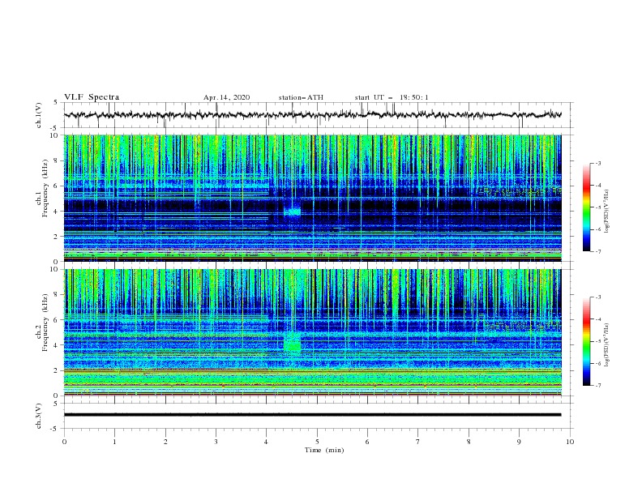Click time axis tick label "9"
This screenshot has width=642, height=496.
pyautogui.click(x=519, y=442)
